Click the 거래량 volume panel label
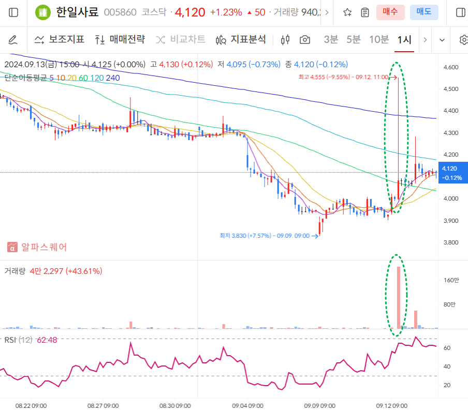This screenshot has width=468, height=413. [x=15, y=271]
